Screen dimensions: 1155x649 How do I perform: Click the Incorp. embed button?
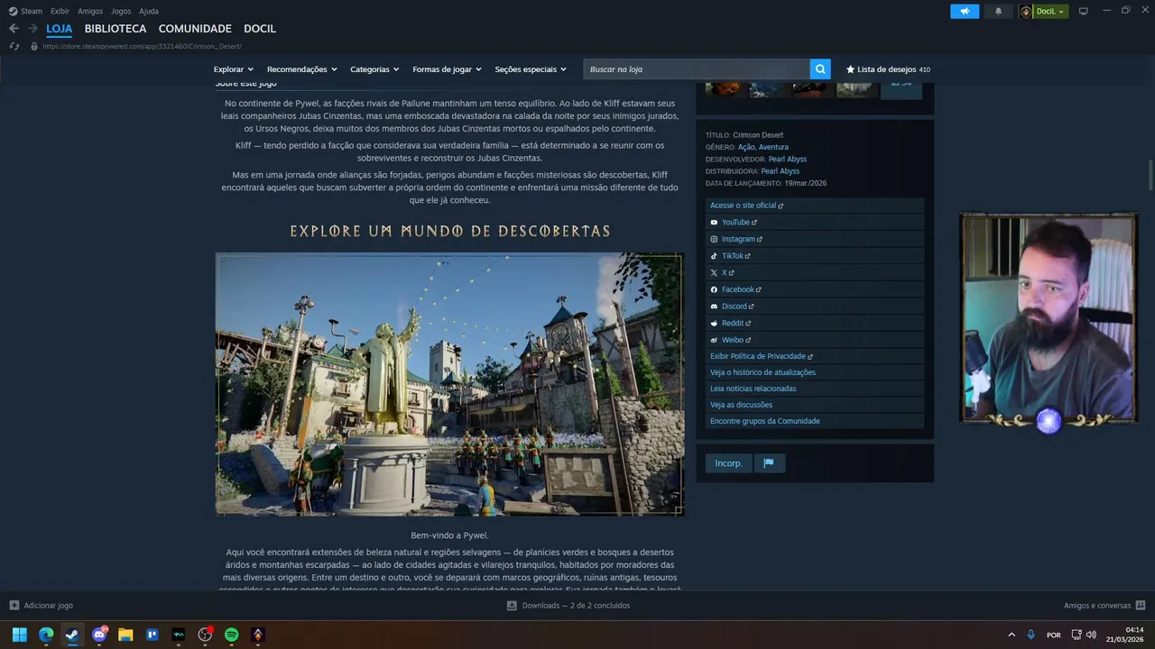pos(728,463)
